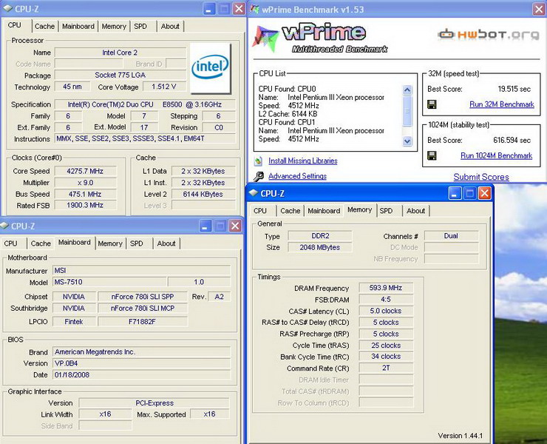
Task: Run 32M Benchmark link
Action: tap(502, 104)
